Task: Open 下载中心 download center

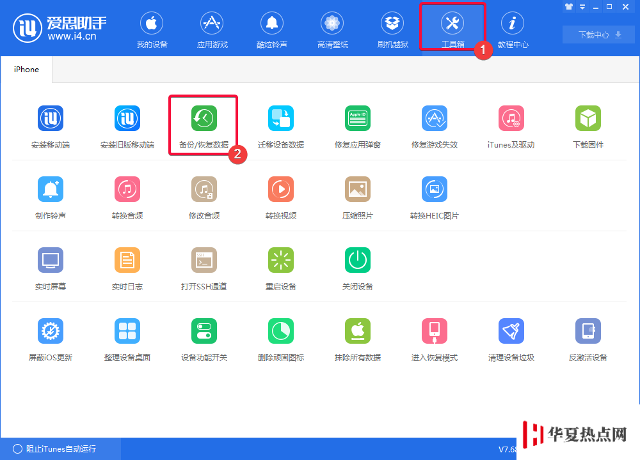Action: coord(598,34)
